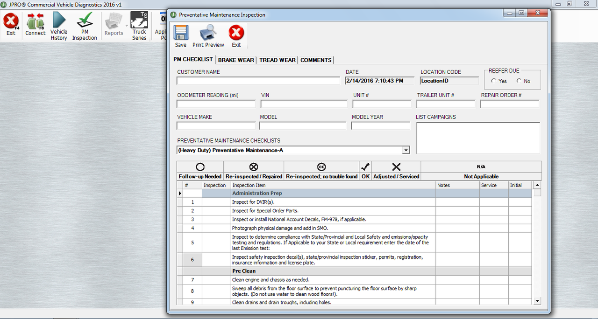Image resolution: width=598 pixels, height=319 pixels.
Task: Click the OK checkmark legend symbol
Action: [365, 167]
